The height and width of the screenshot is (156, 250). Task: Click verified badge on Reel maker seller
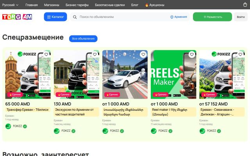click(170, 131)
